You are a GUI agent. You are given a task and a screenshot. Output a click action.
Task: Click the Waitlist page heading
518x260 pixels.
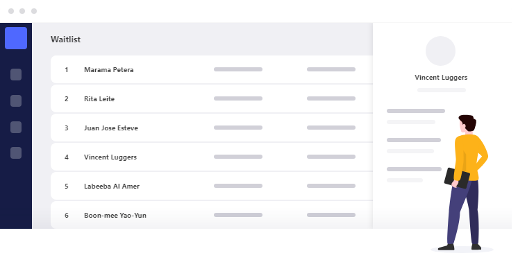coord(65,40)
